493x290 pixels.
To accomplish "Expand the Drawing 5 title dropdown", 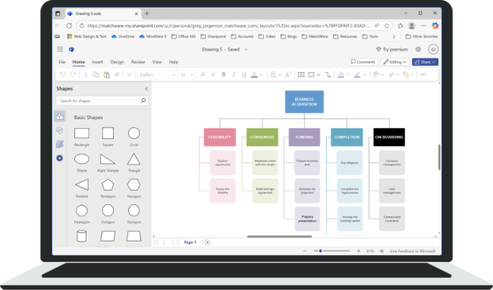I will [246, 49].
